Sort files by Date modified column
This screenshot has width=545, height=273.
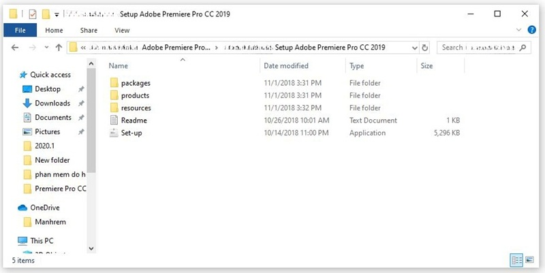[x=285, y=66]
